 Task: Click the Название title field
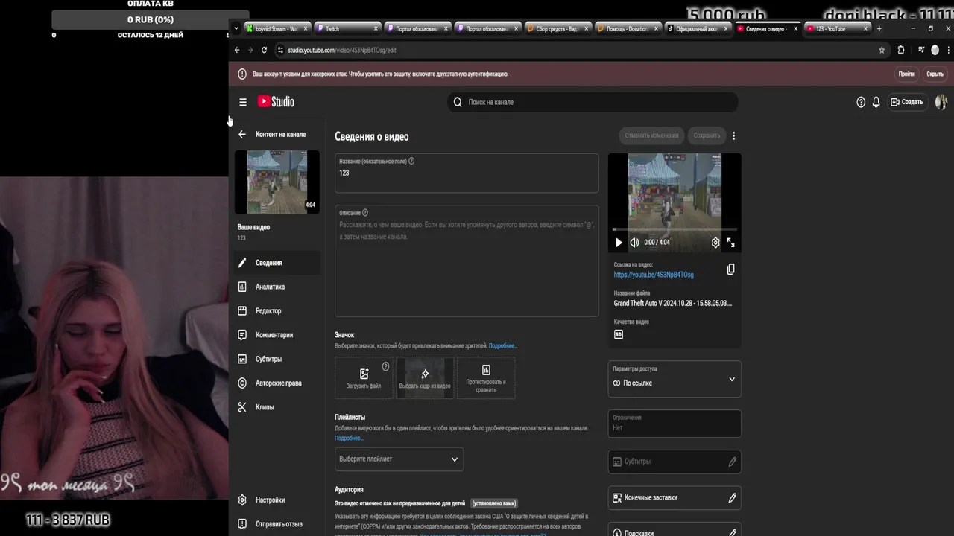click(x=467, y=173)
